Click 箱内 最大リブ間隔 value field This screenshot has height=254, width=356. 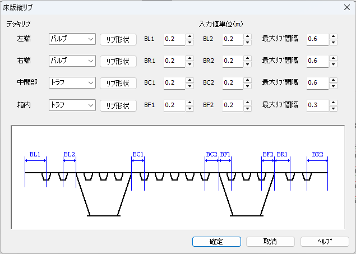pyautogui.click(x=318, y=105)
